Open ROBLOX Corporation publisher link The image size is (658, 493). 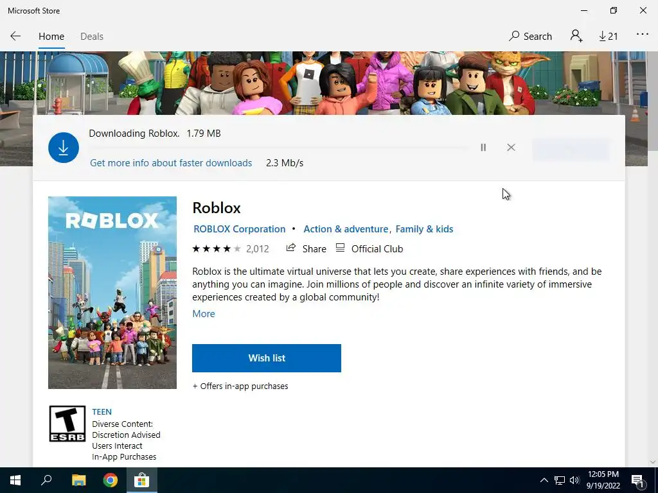click(239, 229)
